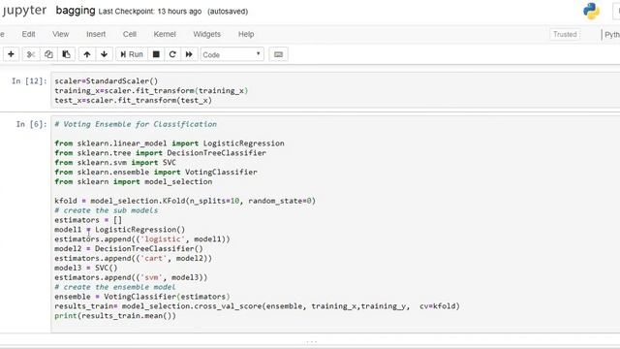Click the training_x fit_transform code line
This screenshot has width=620, height=349.
pos(151,90)
